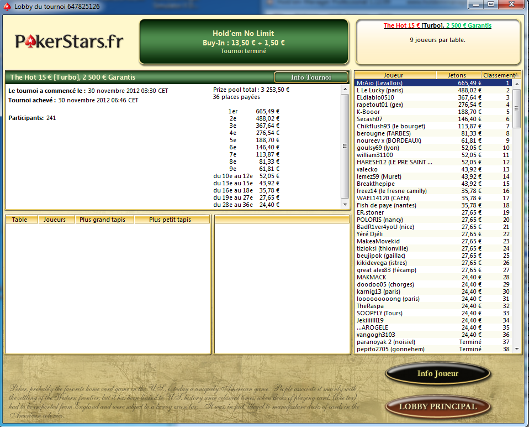Screen dimensions: 529x427
Task: Click the PokerStars.fr logo
Action: click(69, 41)
